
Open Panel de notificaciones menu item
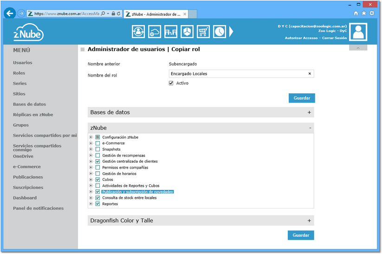click(38, 208)
